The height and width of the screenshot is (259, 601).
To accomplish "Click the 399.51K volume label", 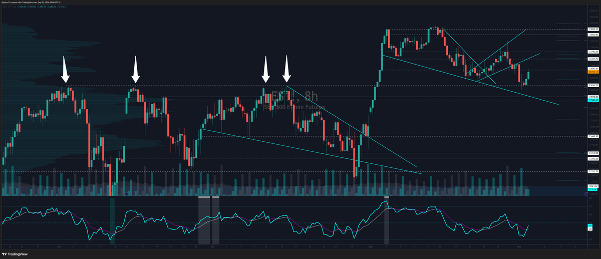I will (x=593, y=186).
